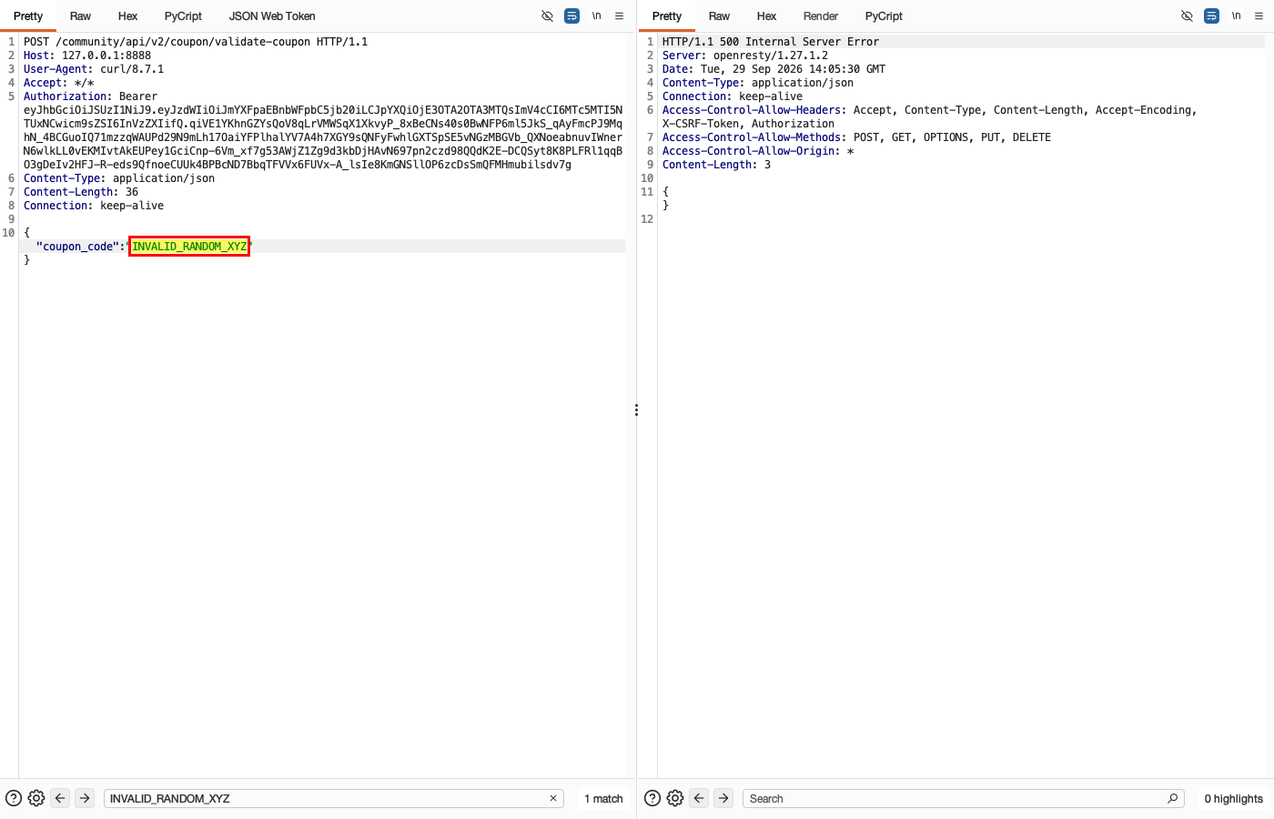Click response search magnifier icon
This screenshot has height=819, width=1274.
click(x=1173, y=798)
